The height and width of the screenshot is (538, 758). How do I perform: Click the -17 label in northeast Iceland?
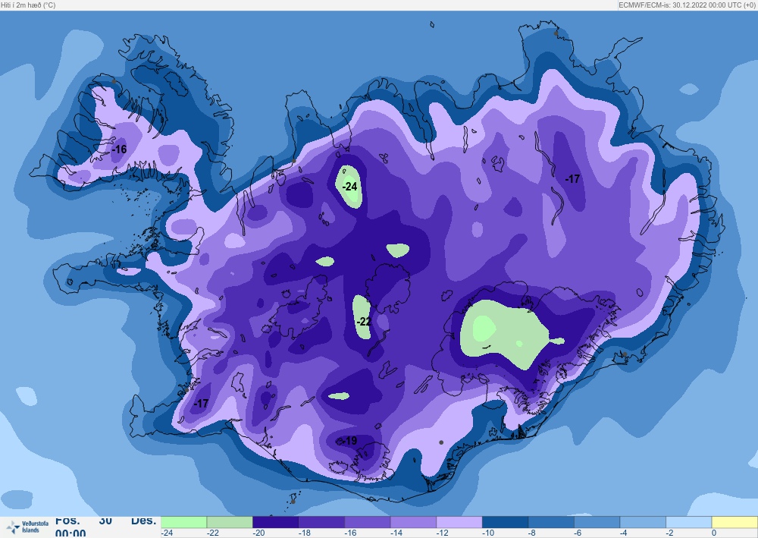(572, 178)
